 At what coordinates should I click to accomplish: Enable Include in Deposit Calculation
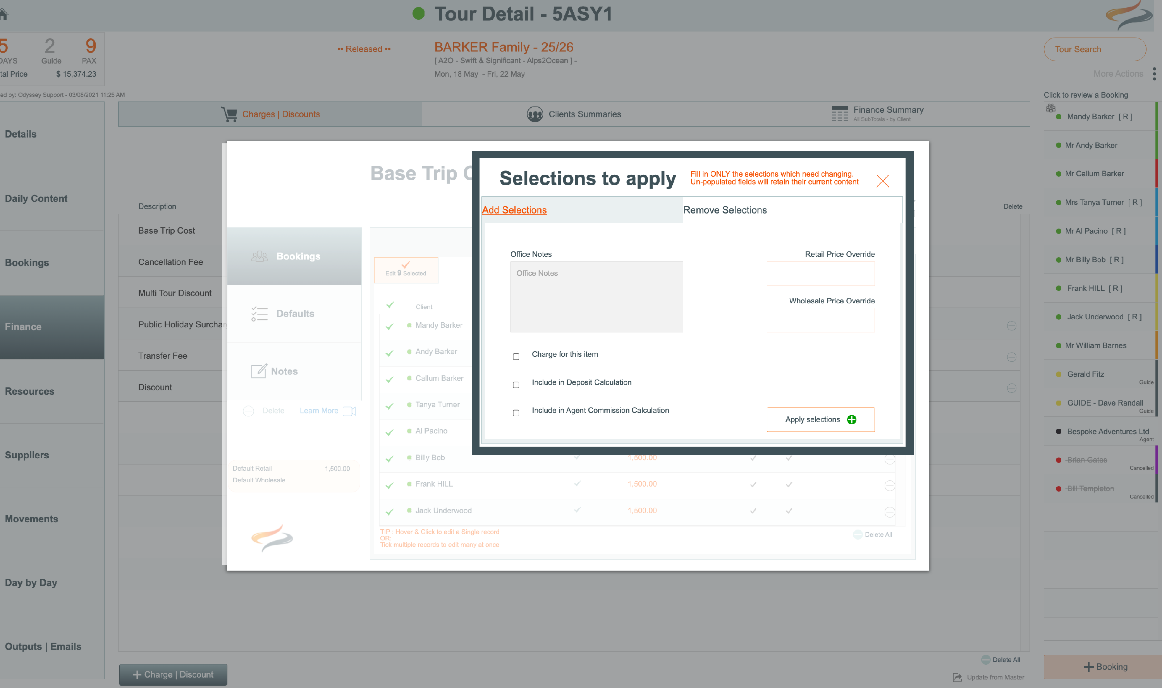[x=516, y=385]
